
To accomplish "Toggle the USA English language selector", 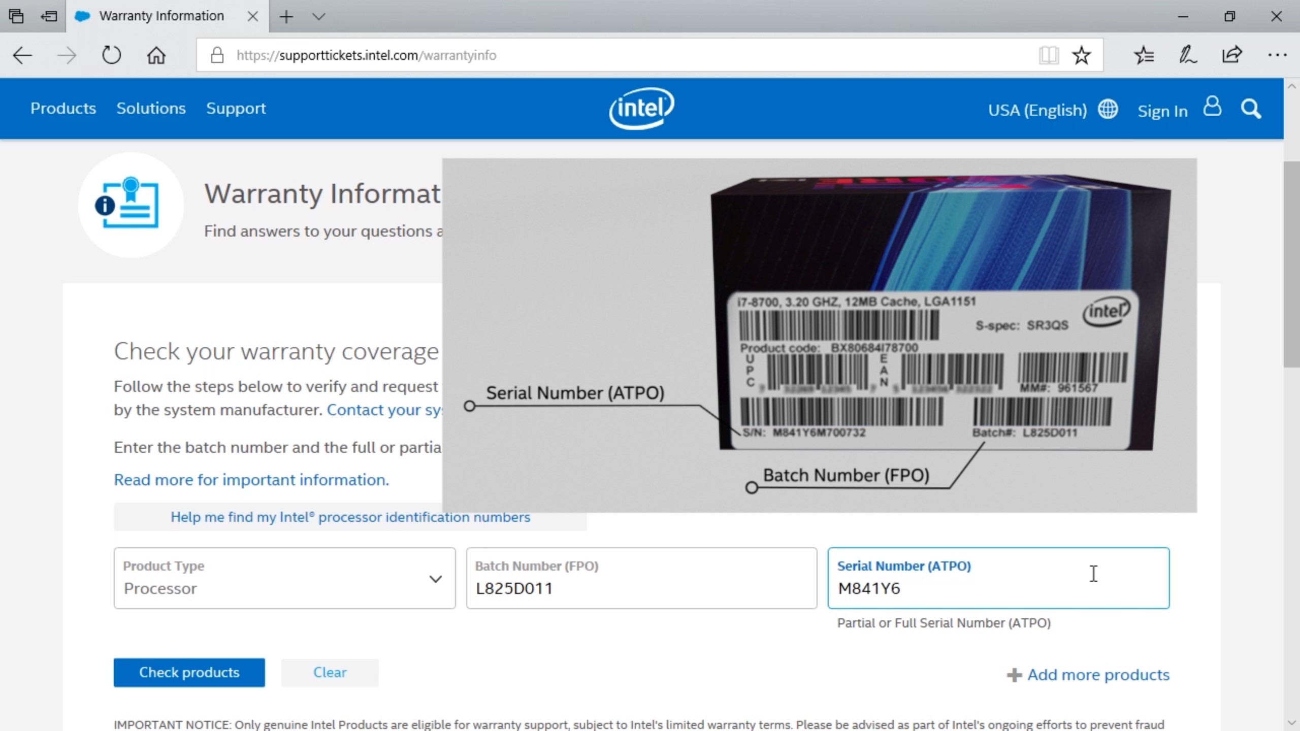I will click(x=1054, y=109).
